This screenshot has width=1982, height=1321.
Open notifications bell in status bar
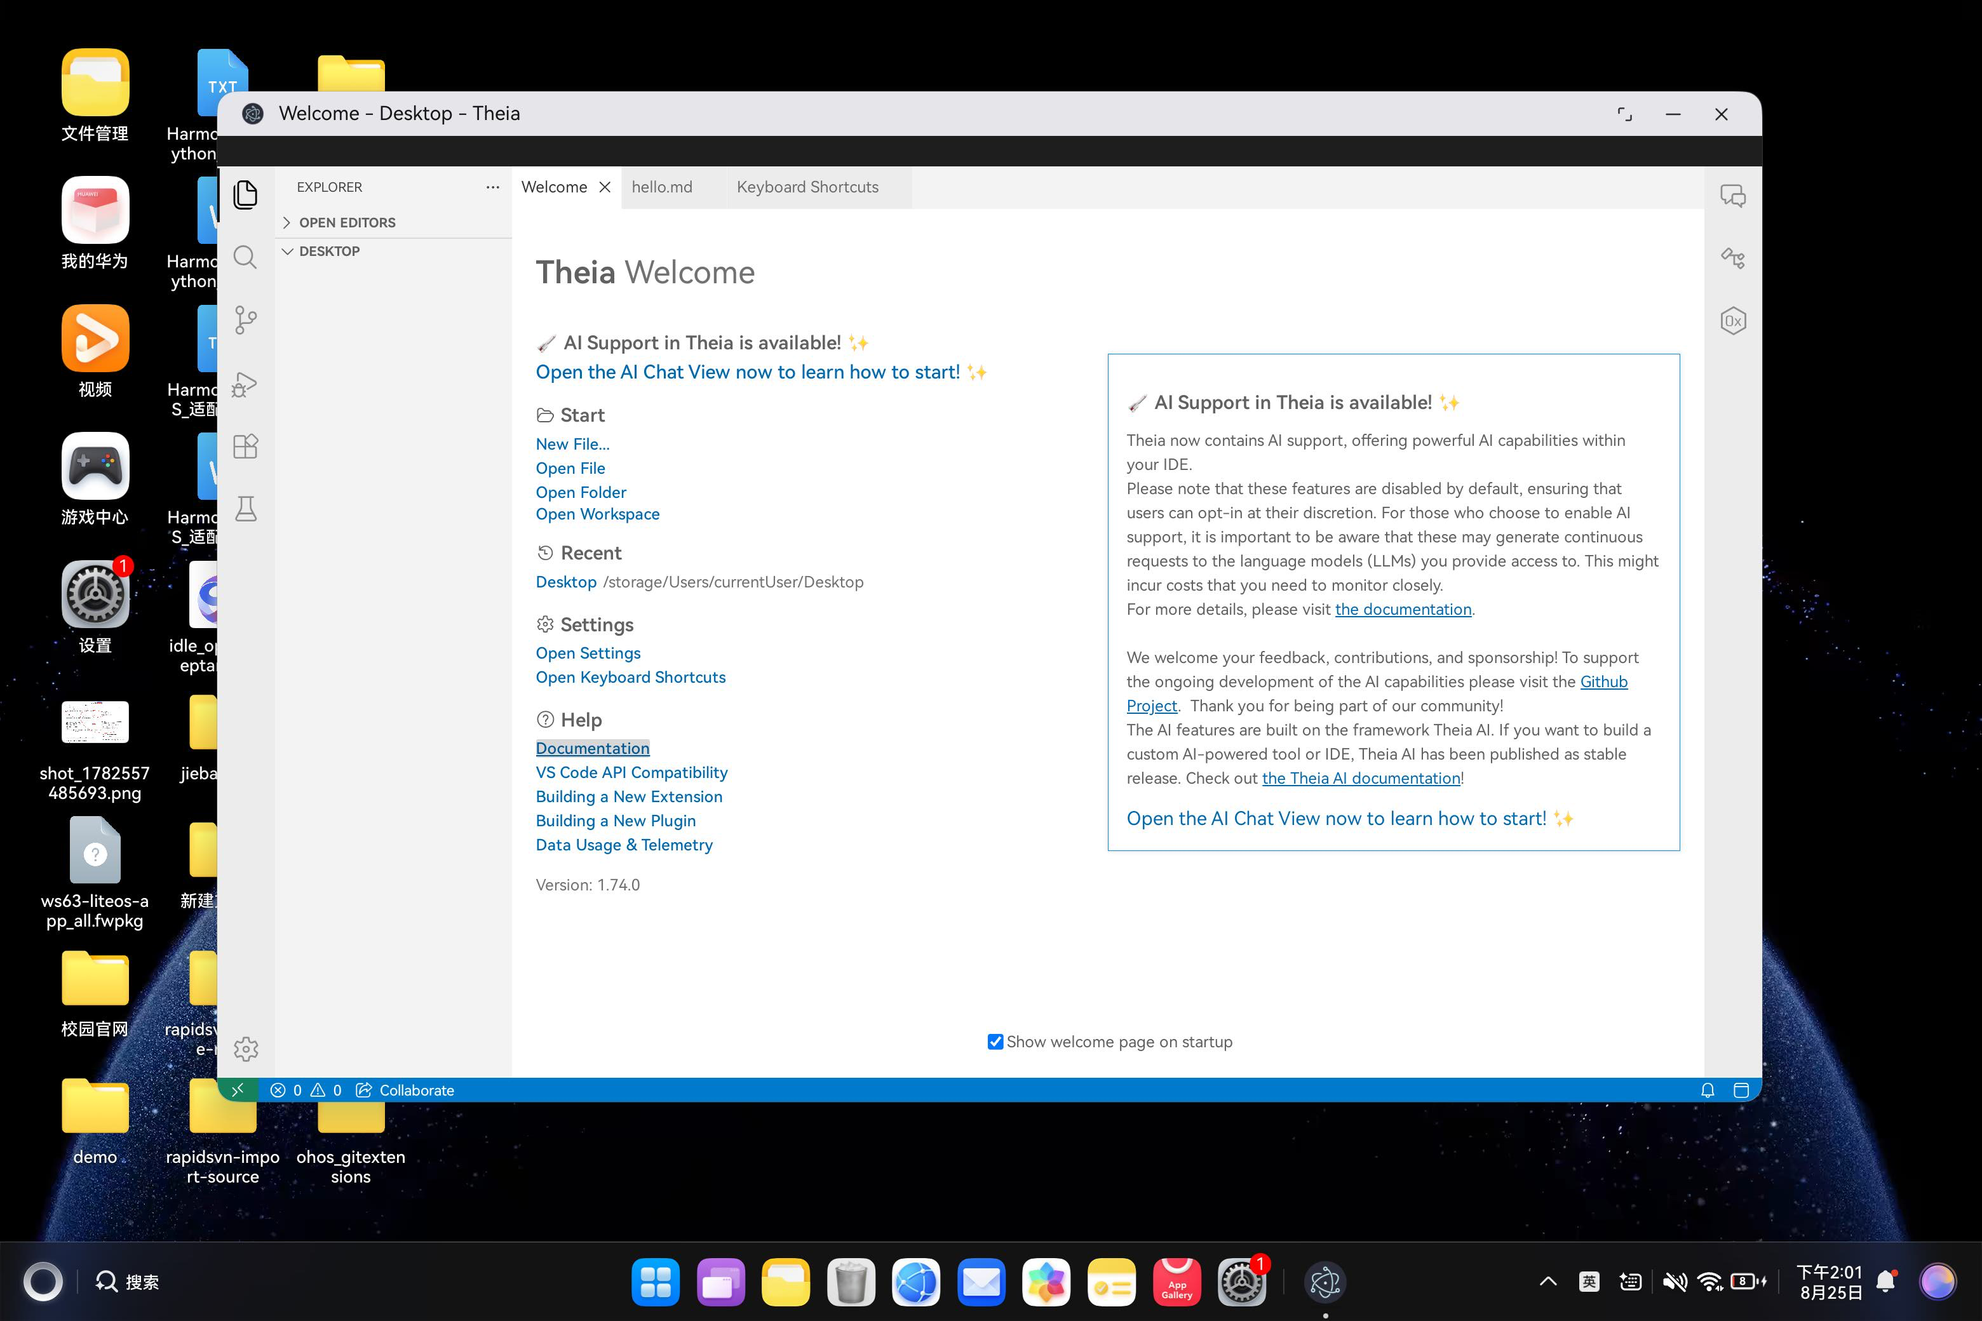1708,1090
